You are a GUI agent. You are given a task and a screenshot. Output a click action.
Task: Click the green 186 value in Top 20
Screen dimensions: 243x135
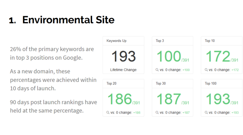[x=120, y=99]
